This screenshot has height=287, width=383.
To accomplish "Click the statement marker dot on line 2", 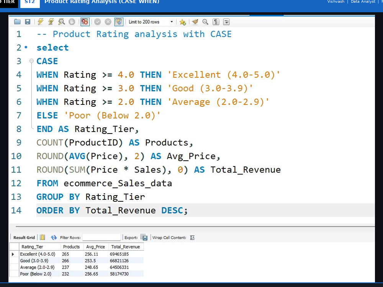I will 26,47.
